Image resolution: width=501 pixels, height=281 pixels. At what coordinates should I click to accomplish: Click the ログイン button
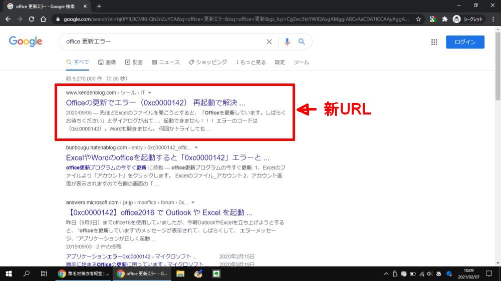click(465, 42)
